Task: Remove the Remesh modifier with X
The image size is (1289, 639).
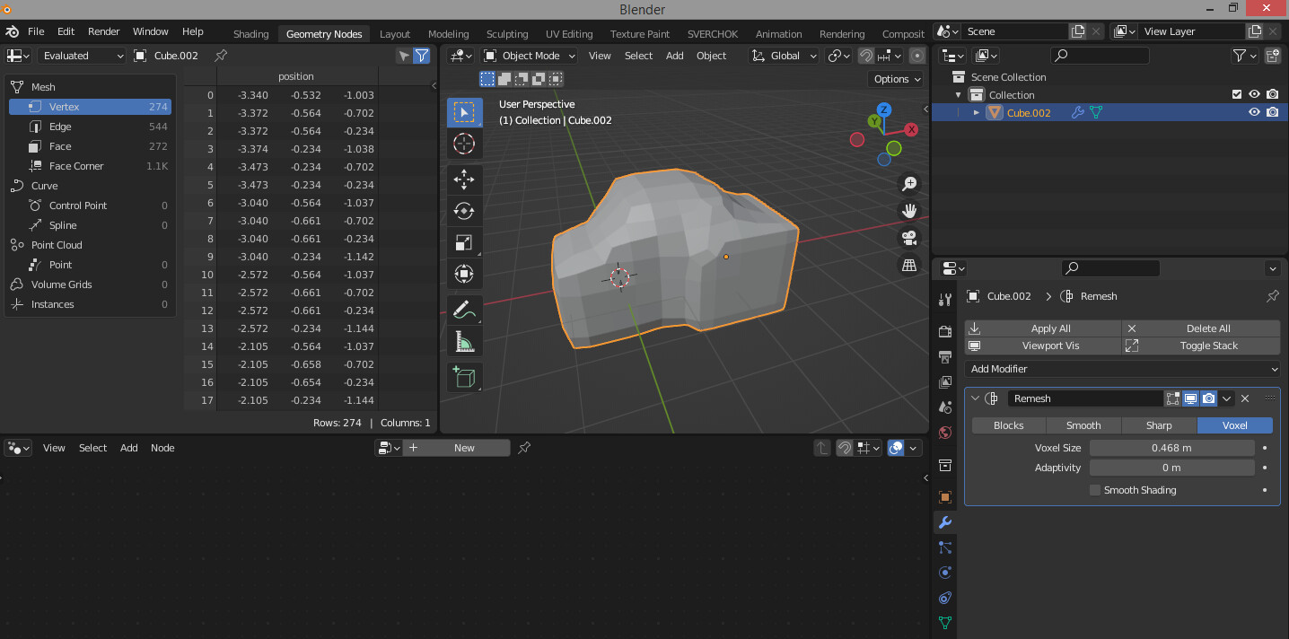Action: (1245, 398)
